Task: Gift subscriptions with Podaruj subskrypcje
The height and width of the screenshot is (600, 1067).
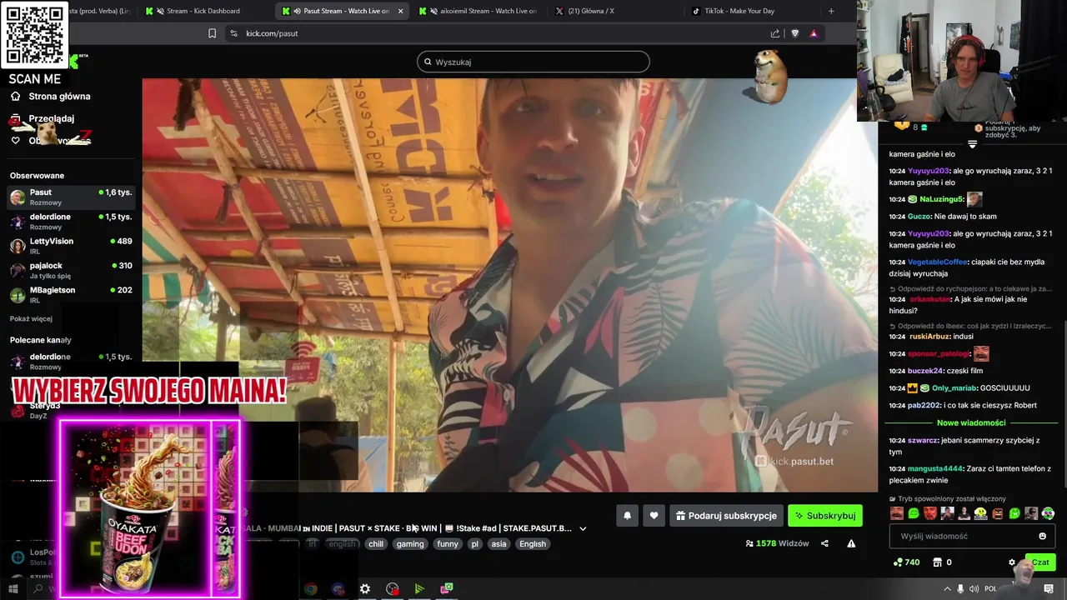Action: [x=726, y=516]
